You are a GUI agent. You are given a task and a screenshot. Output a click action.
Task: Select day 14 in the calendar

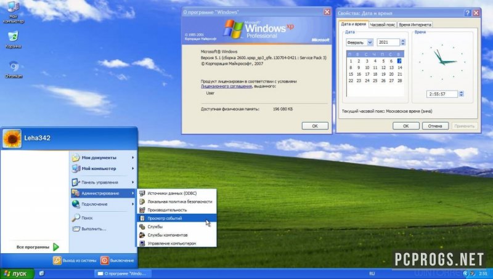[x=399, y=68]
